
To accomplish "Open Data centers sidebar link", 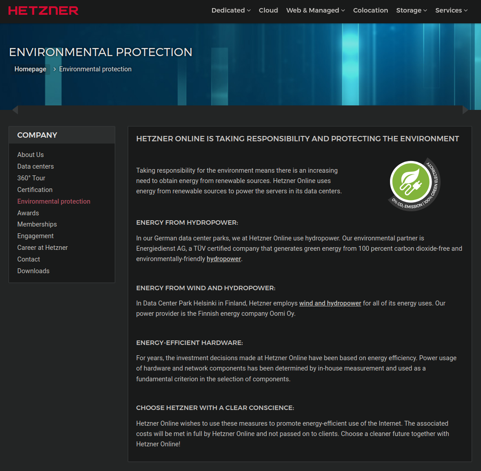I will 35,166.
